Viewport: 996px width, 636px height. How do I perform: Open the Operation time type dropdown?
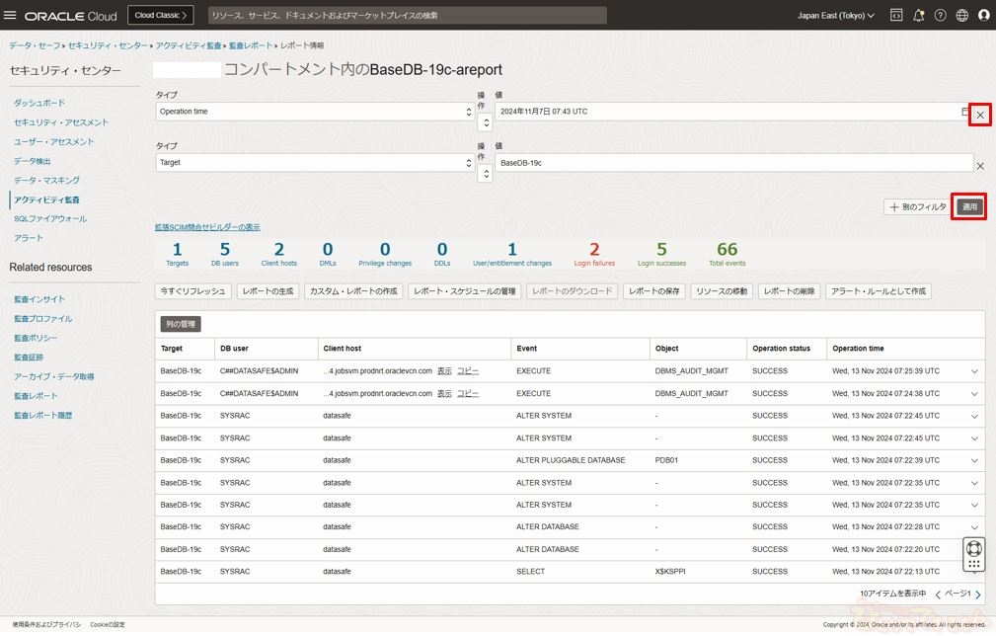[x=315, y=112]
